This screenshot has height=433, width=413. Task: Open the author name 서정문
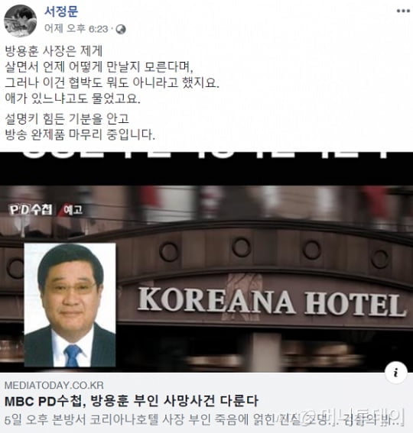pos(61,11)
